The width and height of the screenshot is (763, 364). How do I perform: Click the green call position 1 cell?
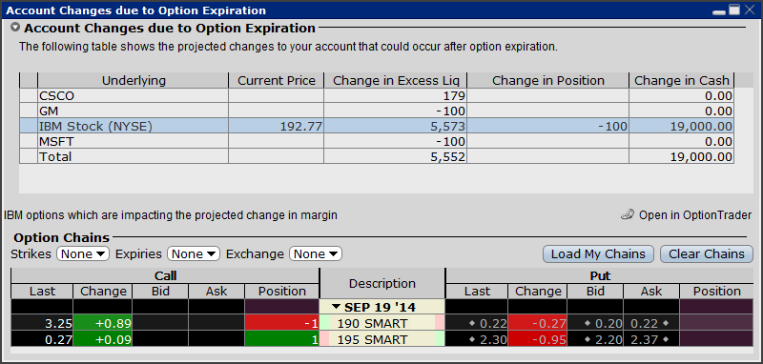point(281,339)
